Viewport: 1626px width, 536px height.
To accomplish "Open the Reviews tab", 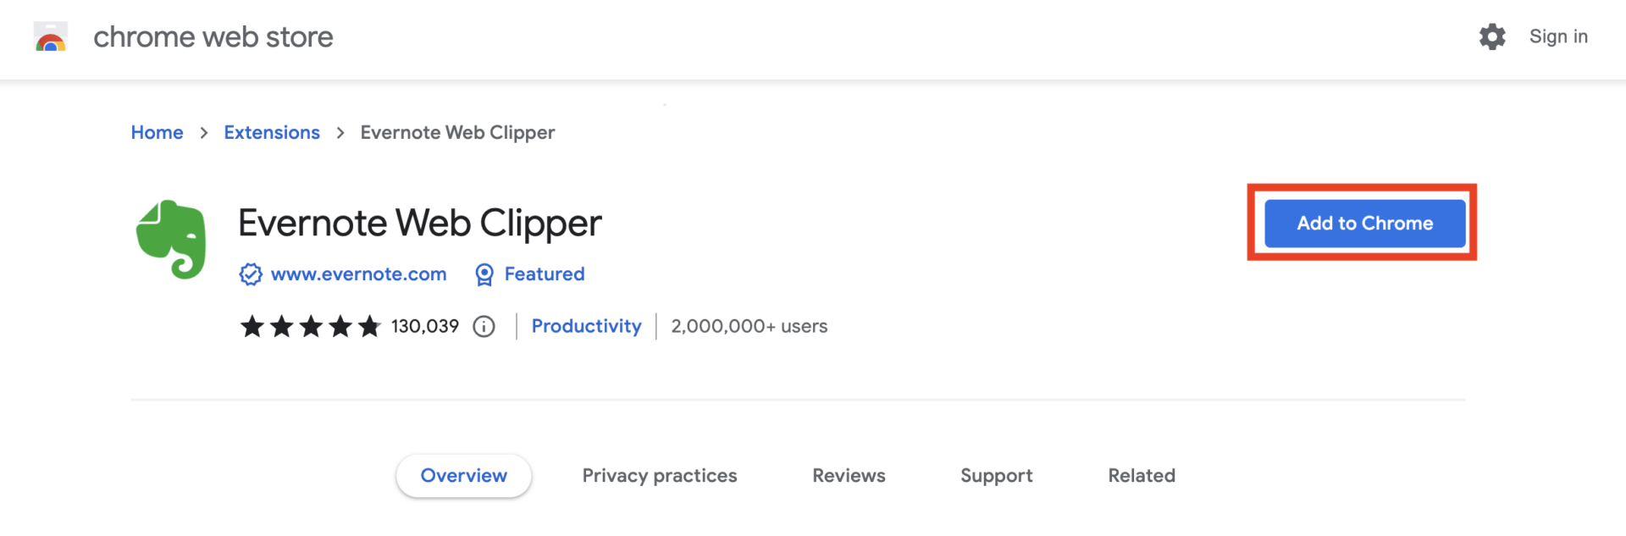I will click(849, 476).
